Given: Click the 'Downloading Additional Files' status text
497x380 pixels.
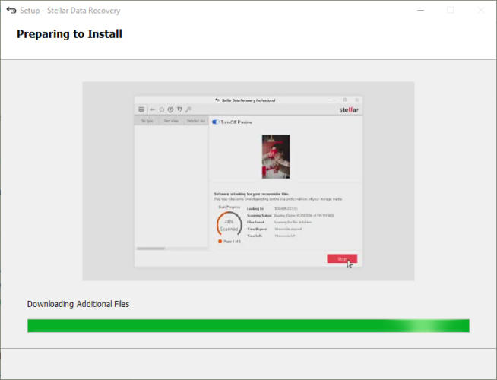Looking at the screenshot, I should [78, 304].
